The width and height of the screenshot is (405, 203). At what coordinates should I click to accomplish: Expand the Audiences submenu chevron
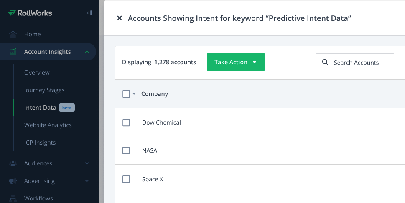pyautogui.click(x=87, y=163)
